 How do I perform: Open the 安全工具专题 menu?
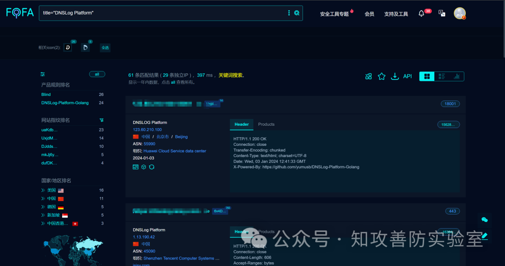pos(334,14)
